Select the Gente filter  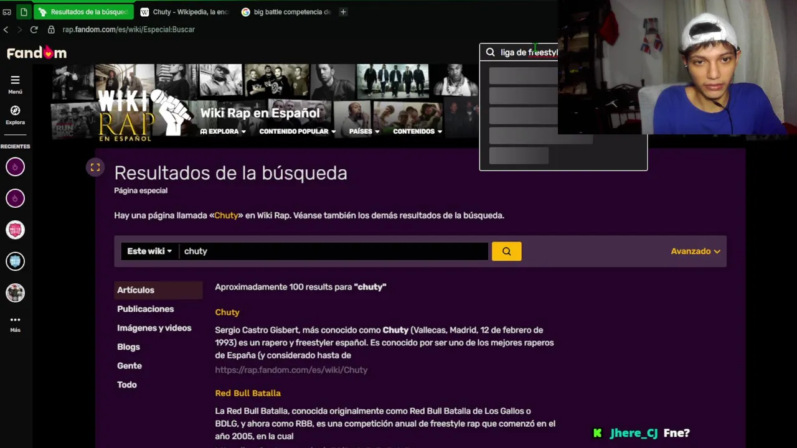[x=130, y=366]
